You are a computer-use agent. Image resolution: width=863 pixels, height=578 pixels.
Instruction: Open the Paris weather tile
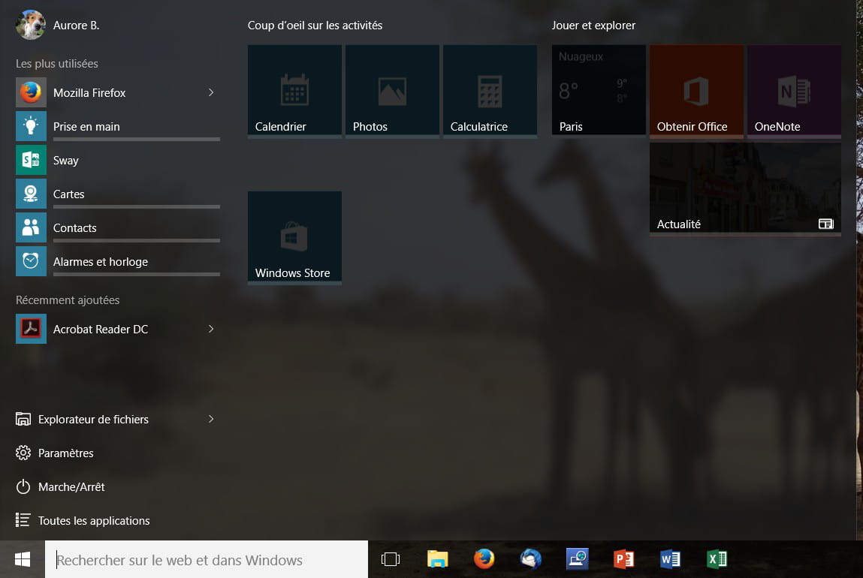599,90
